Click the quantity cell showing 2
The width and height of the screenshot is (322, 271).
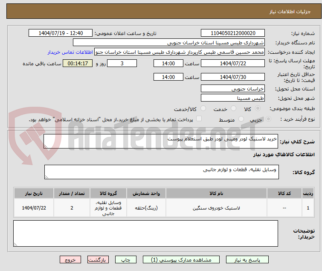coord(72,208)
